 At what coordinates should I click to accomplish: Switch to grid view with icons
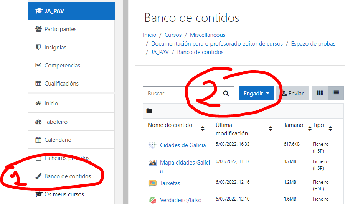tap(319, 93)
